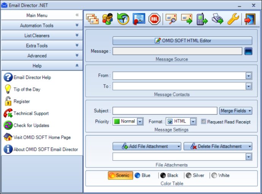Open Technical Support
262x194 pixels.
[x=26, y=113]
